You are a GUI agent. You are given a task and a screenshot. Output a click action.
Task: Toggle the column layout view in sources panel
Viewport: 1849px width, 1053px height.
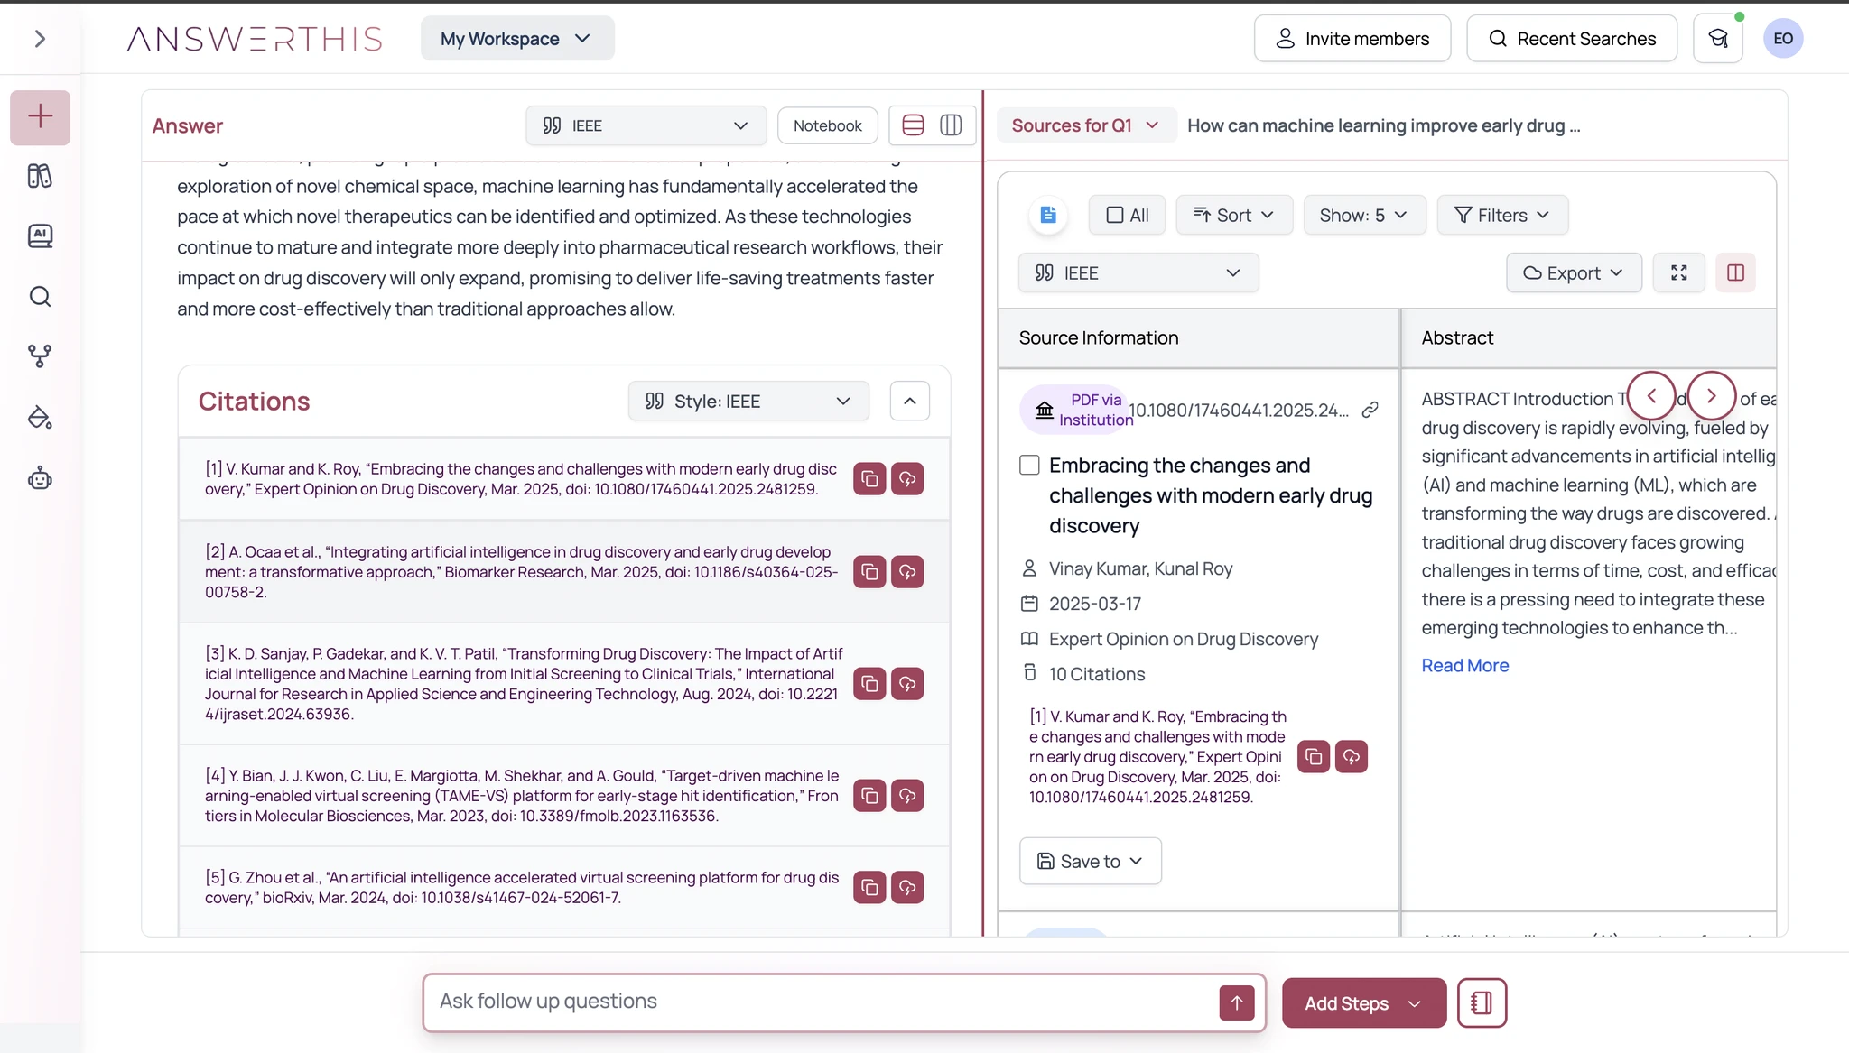point(1735,272)
